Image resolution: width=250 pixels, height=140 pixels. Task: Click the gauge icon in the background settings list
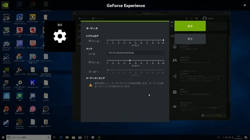click(x=175, y=47)
